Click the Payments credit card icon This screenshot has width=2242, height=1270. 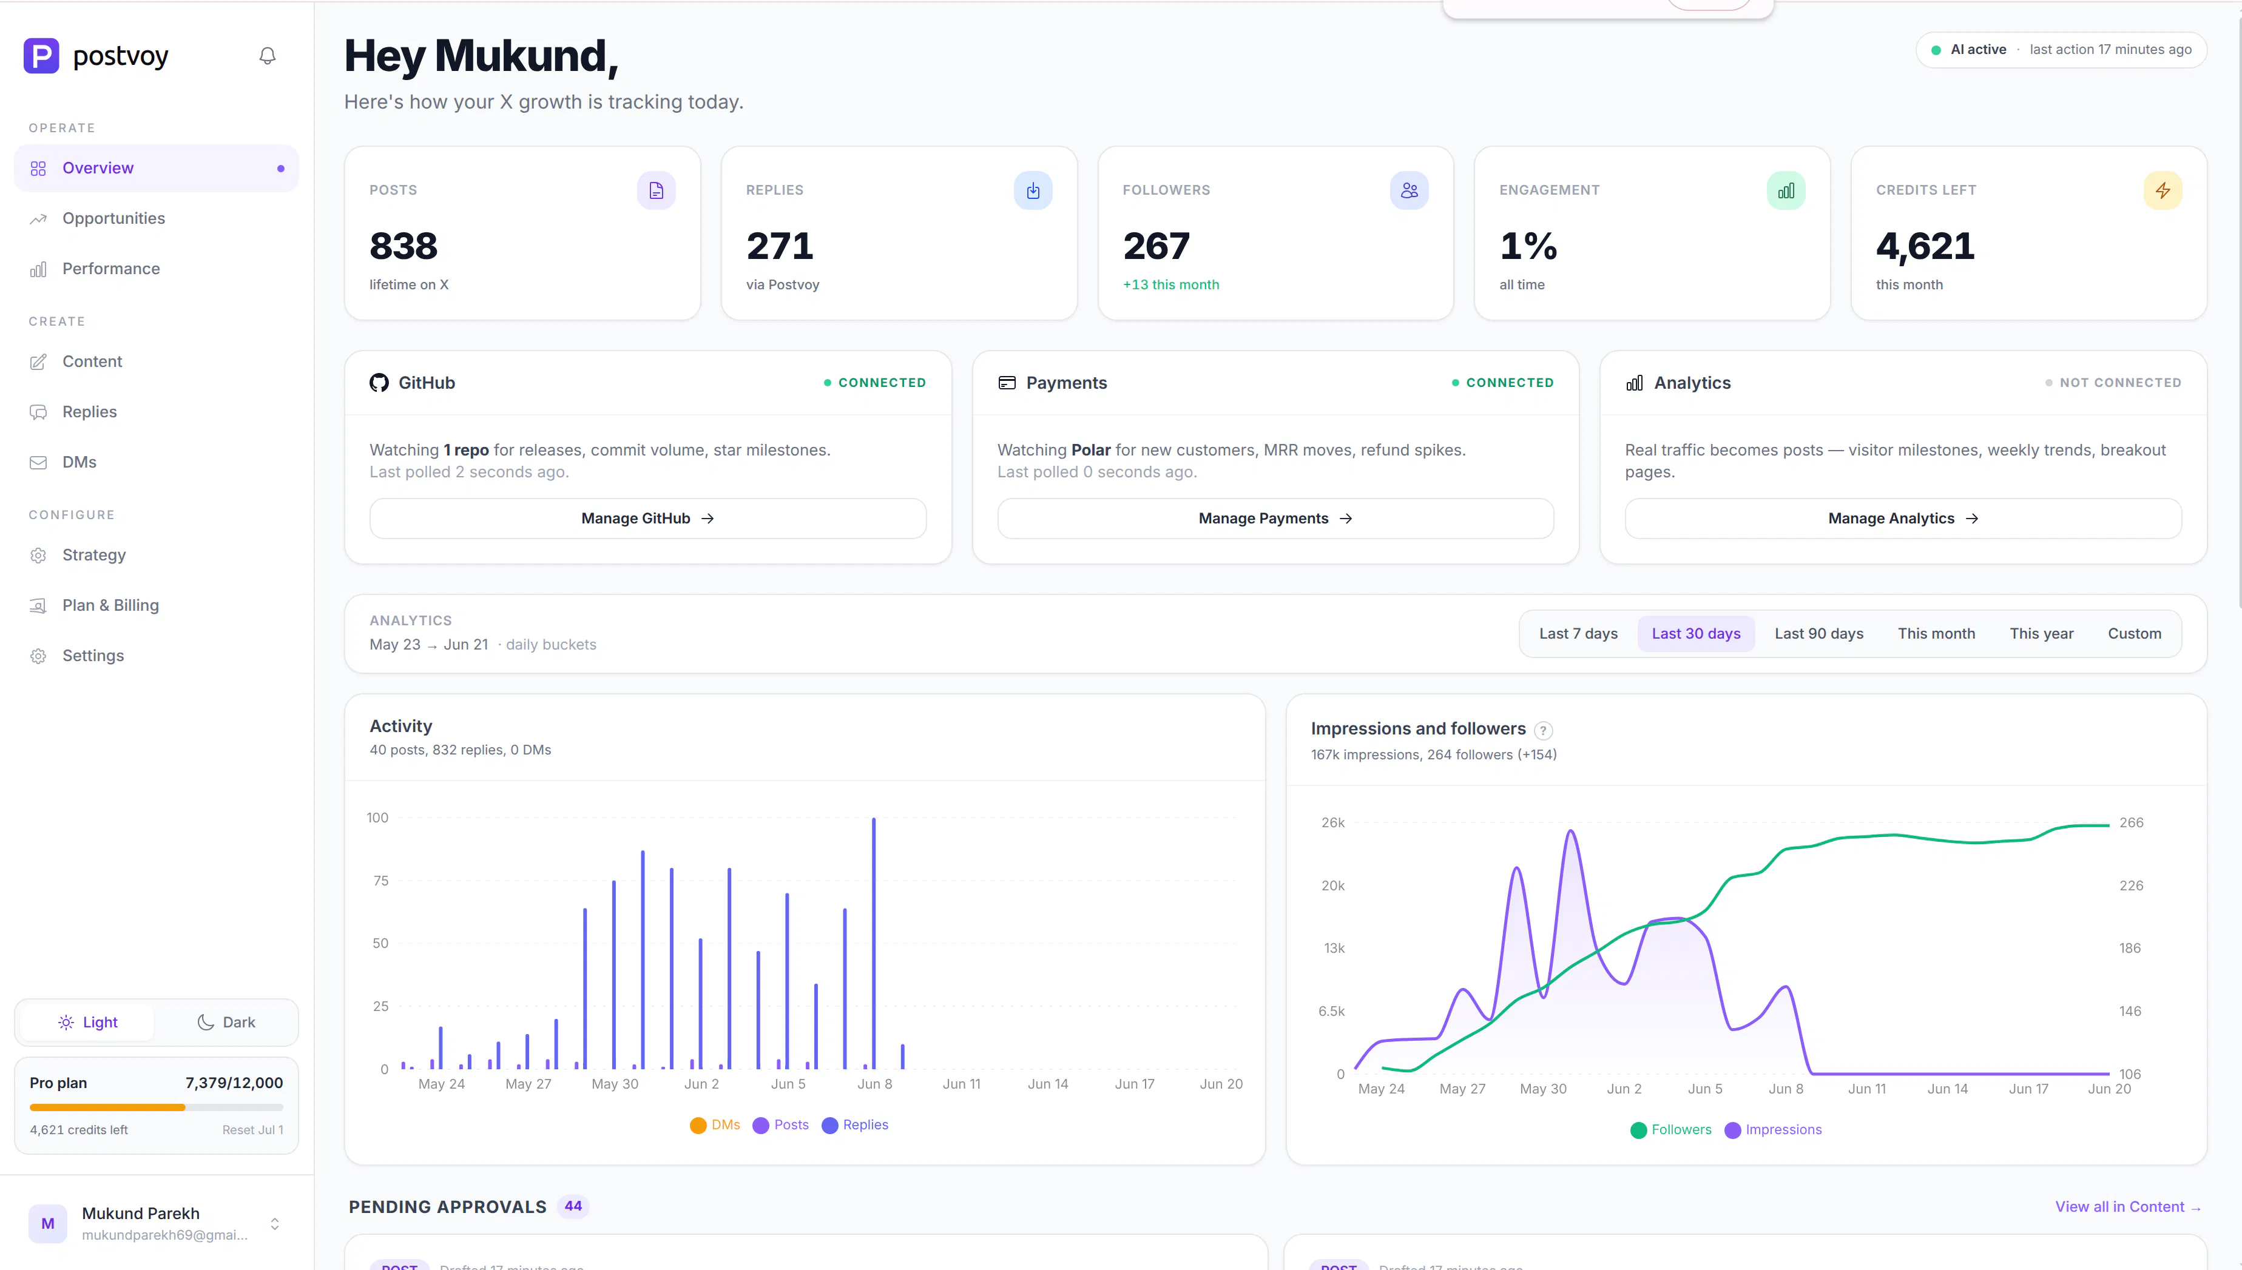point(1007,383)
